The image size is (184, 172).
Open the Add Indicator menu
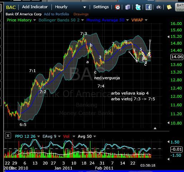35,7
